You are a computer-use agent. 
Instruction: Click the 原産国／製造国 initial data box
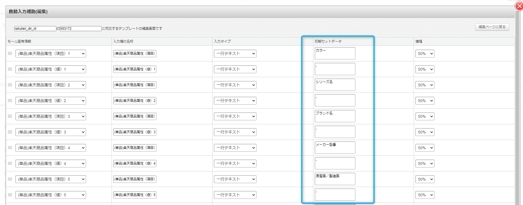[x=335, y=179]
